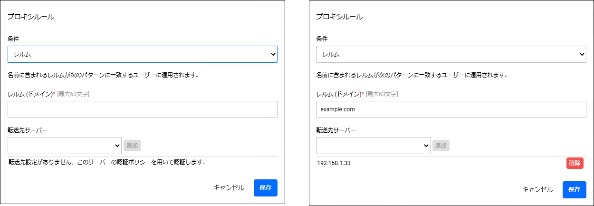Expand 転送先サーバー dropdown above the 192.168.1.33 entry

point(374,146)
